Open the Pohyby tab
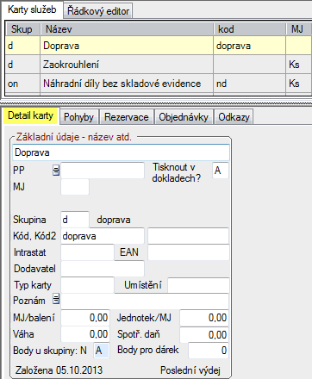This screenshot has width=312, height=379. click(78, 117)
